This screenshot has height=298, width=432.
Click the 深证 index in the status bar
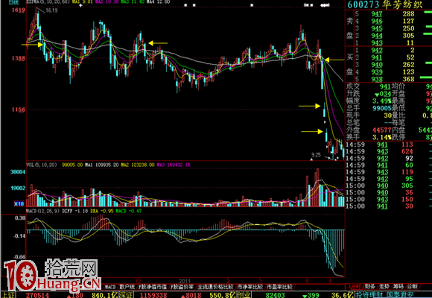coord(126,295)
